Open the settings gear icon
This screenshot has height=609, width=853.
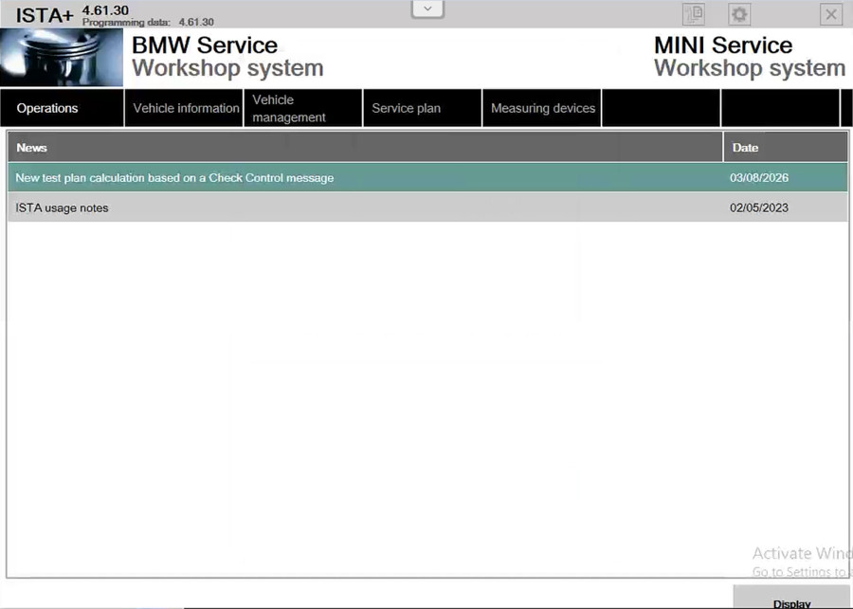[x=739, y=14]
